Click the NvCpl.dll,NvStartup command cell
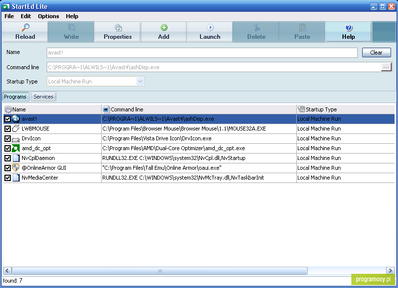 tap(199, 158)
